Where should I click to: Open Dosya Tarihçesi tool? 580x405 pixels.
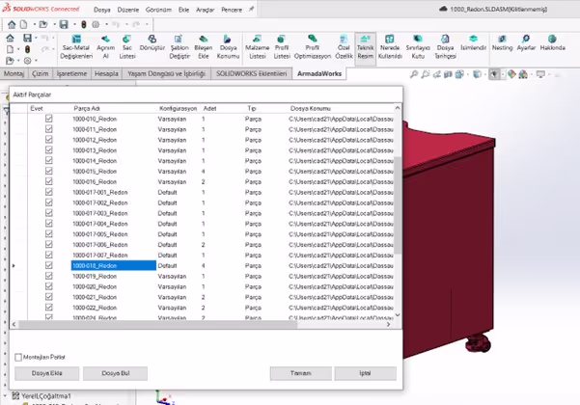pos(445,47)
